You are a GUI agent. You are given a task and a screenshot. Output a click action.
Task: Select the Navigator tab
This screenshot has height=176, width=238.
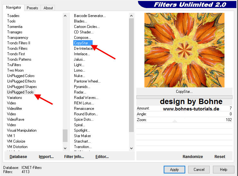coord(14,7)
